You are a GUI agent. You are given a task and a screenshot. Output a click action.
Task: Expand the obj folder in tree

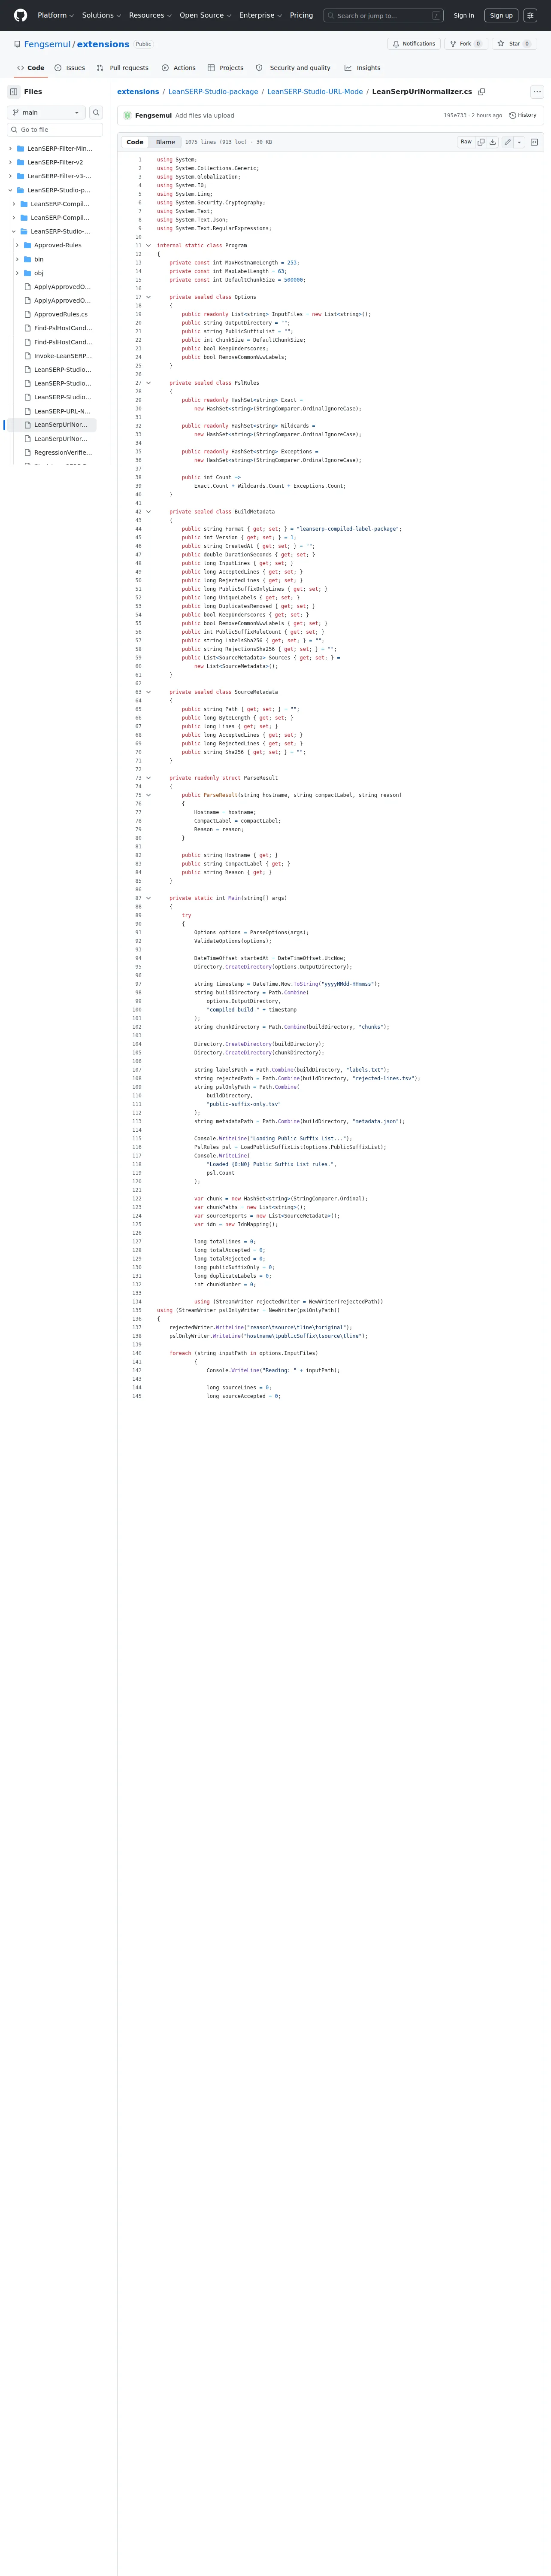click(17, 273)
